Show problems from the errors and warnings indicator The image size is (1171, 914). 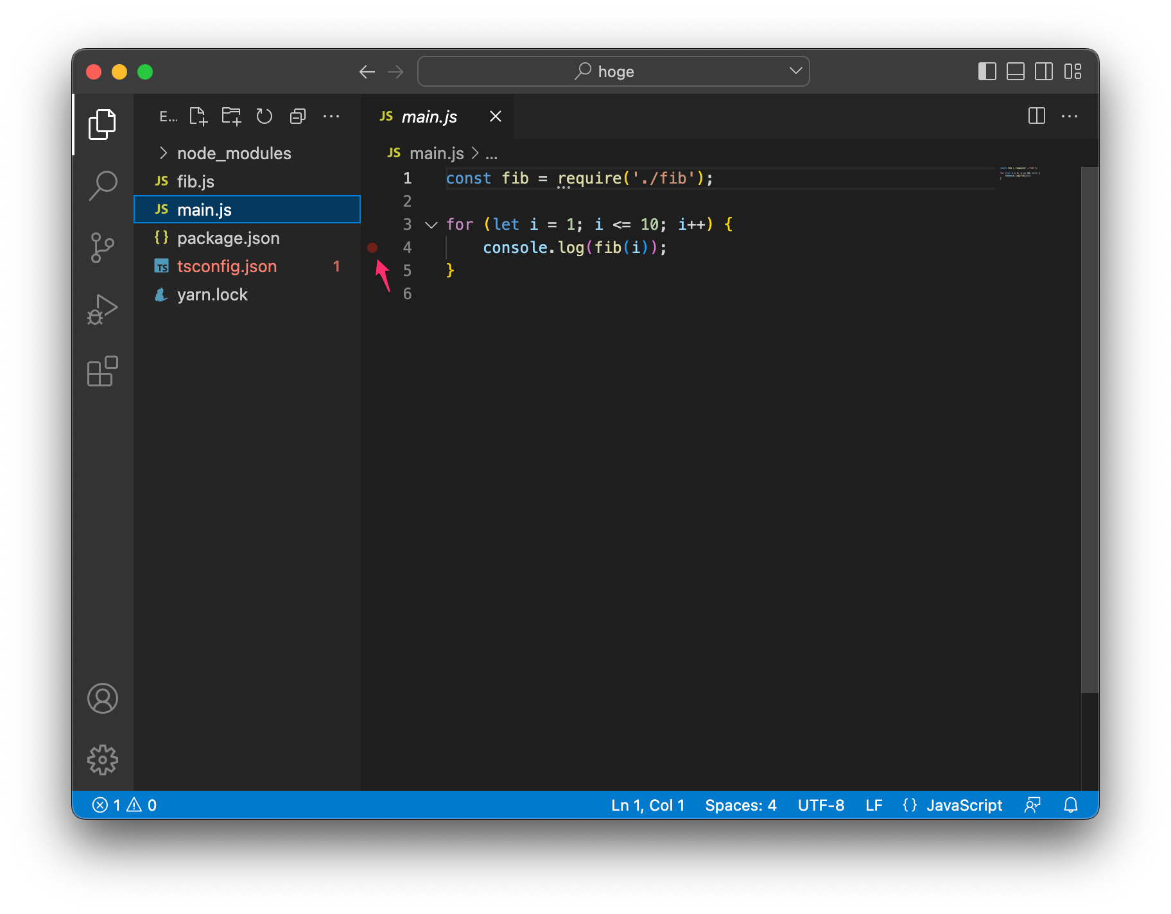(125, 805)
